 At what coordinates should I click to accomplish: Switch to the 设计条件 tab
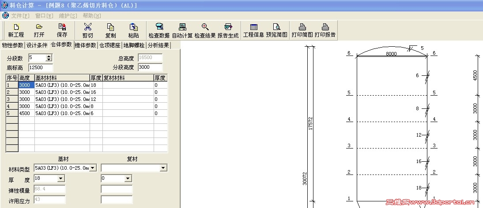pos(37,45)
